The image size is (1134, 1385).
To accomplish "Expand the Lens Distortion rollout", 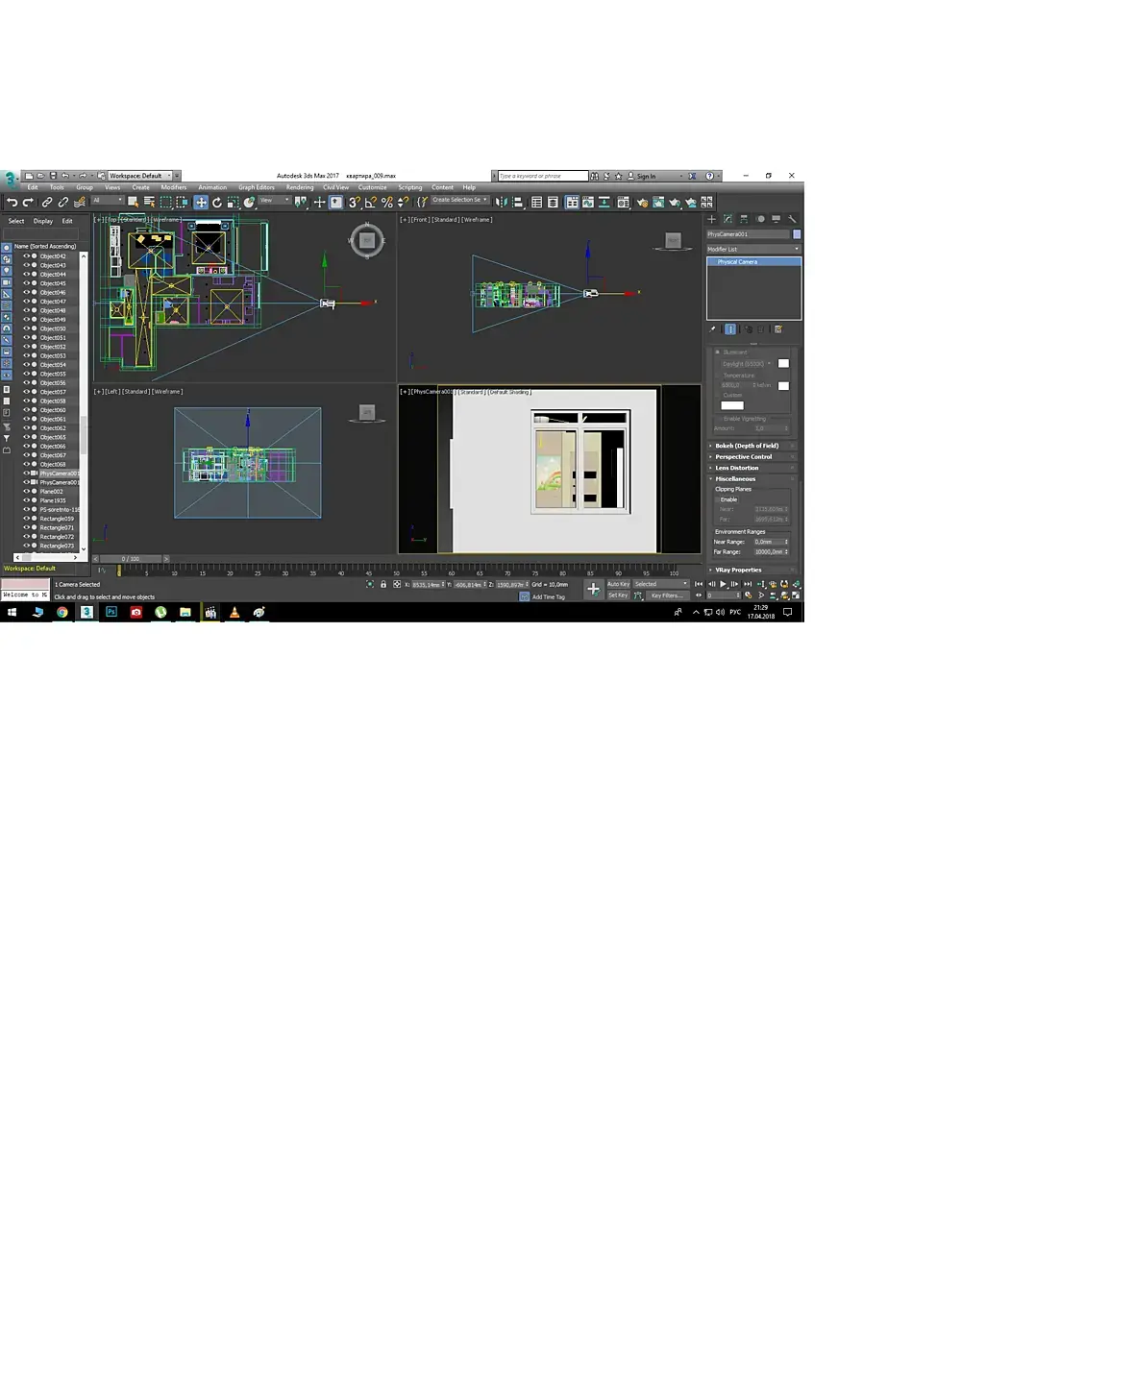I will tap(752, 468).
